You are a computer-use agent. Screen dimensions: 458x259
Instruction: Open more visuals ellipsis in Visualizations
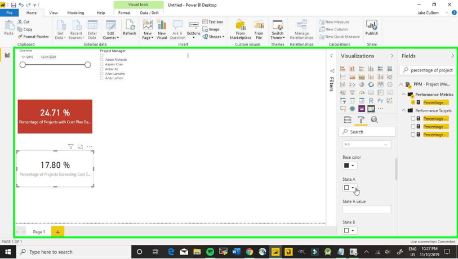[x=380, y=109]
